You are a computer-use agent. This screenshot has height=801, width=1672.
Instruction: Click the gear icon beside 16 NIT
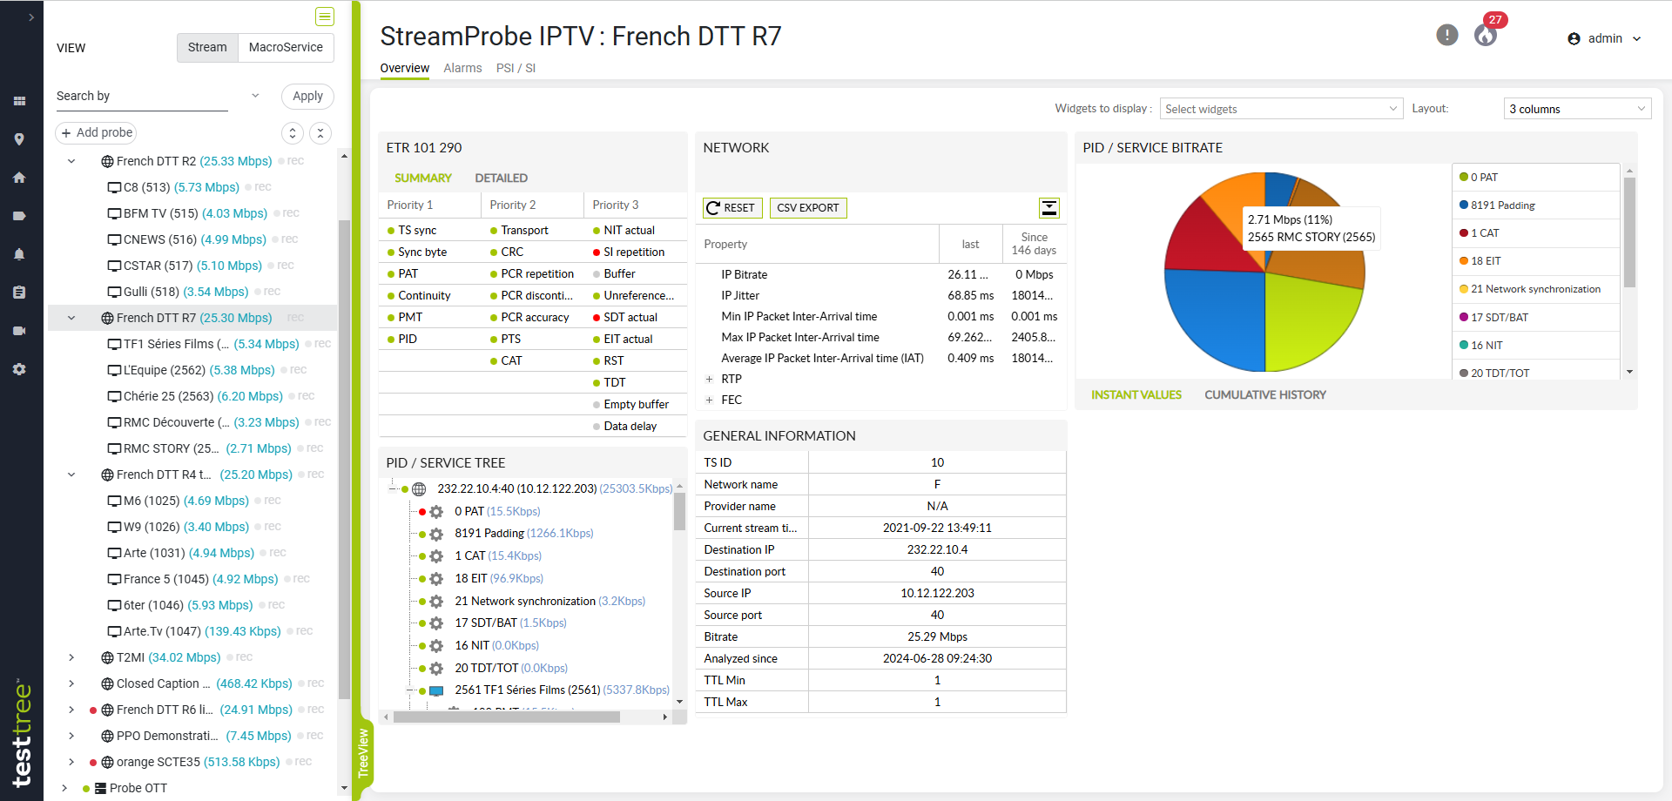[437, 646]
